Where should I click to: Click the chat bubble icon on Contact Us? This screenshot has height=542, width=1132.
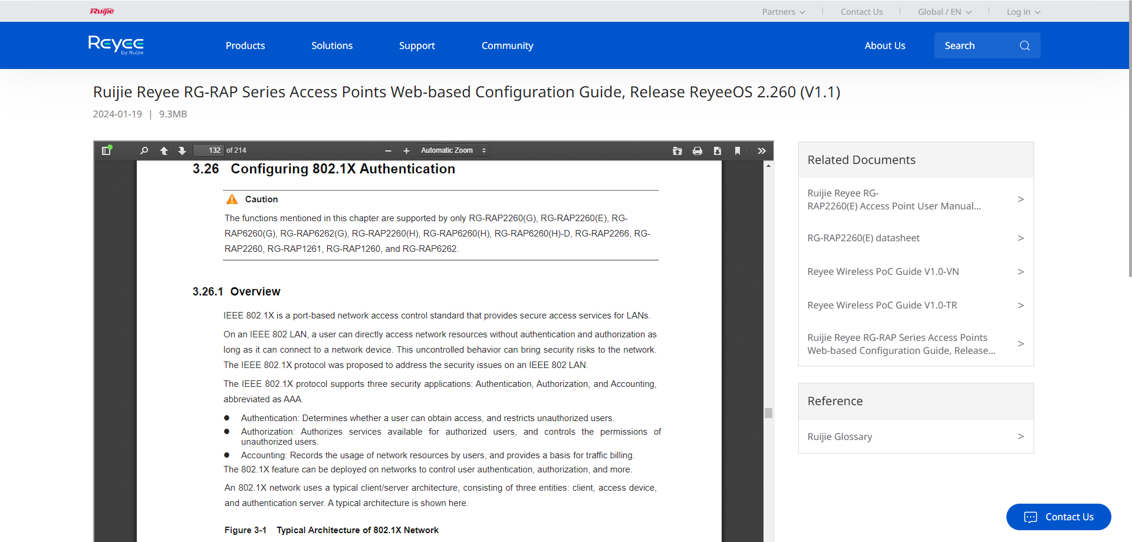coord(1031,517)
